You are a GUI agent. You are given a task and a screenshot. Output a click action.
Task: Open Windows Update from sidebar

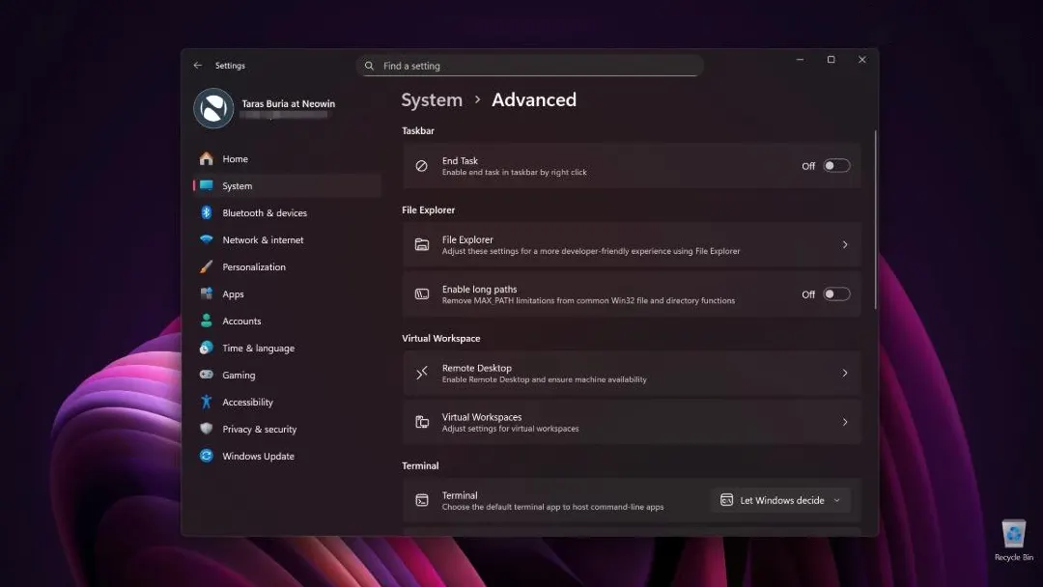(x=258, y=456)
